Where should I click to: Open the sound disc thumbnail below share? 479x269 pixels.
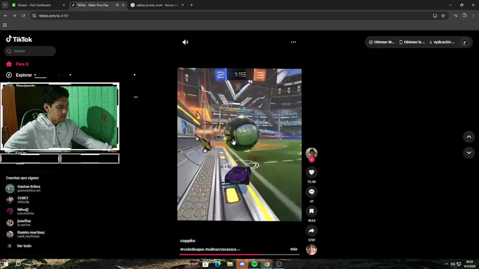[x=311, y=250]
